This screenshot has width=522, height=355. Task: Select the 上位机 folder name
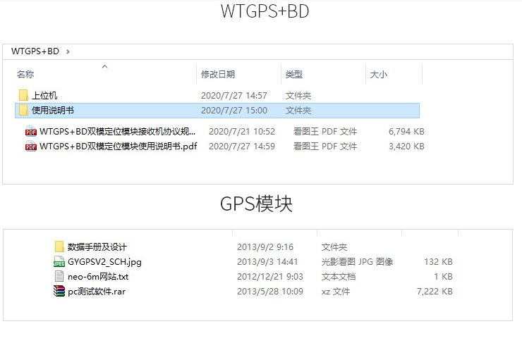click(x=44, y=96)
